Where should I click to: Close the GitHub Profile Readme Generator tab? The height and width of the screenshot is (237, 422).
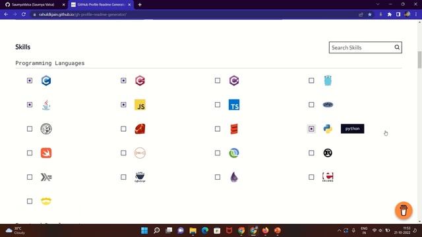[129, 5]
